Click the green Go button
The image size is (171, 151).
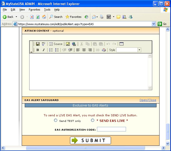pyautogui.click(x=162, y=24)
